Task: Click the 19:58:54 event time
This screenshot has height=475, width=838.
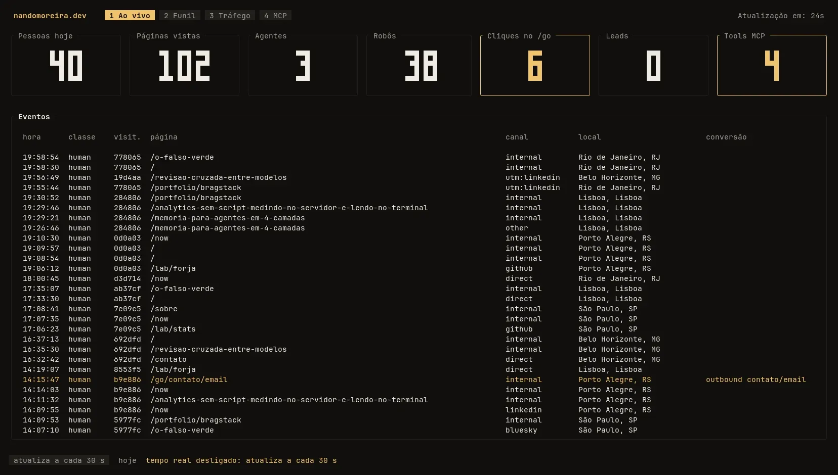Action: 41,157
